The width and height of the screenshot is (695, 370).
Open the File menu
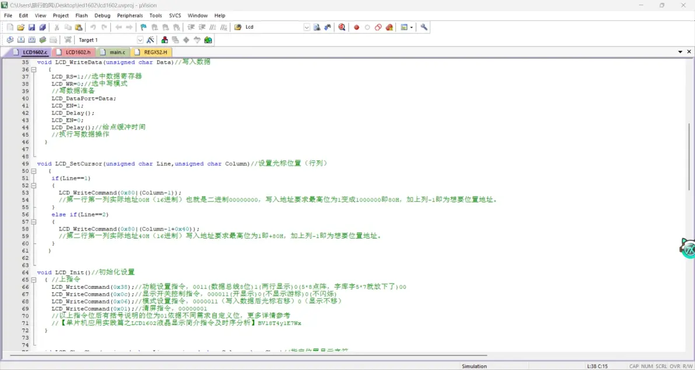pyautogui.click(x=8, y=16)
